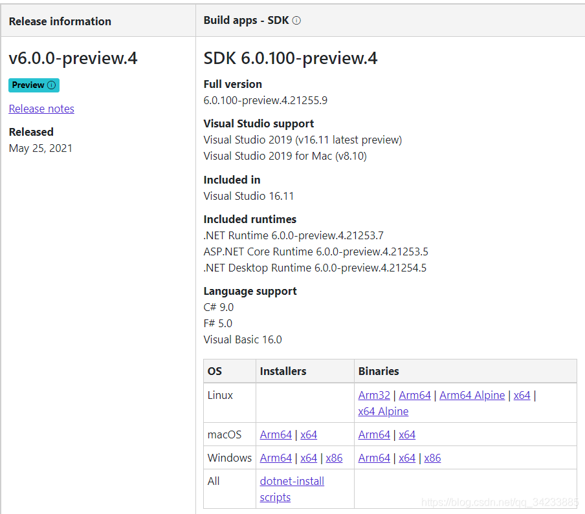Download macOS Arm64 installer
The width and height of the screenshot is (585, 514).
point(276,434)
